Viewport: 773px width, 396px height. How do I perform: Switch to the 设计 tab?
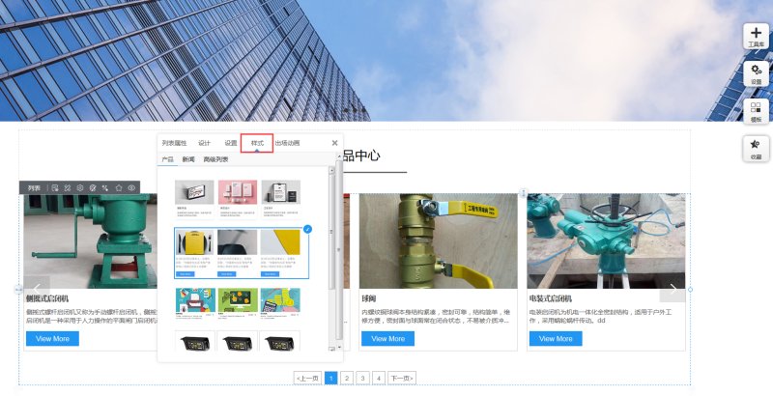coord(204,143)
